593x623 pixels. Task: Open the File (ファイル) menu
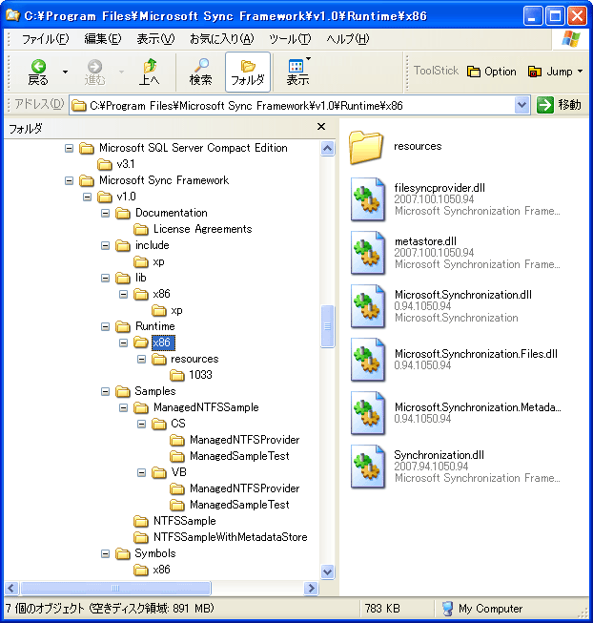click(x=45, y=39)
